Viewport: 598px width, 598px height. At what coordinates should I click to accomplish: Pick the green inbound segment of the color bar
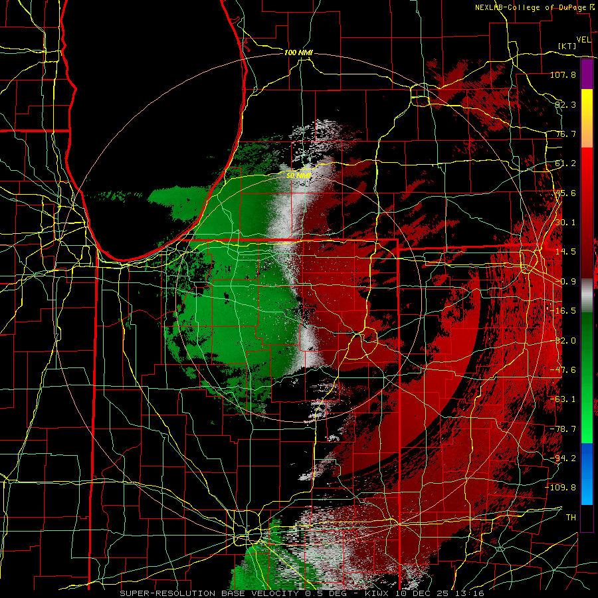(x=587, y=377)
